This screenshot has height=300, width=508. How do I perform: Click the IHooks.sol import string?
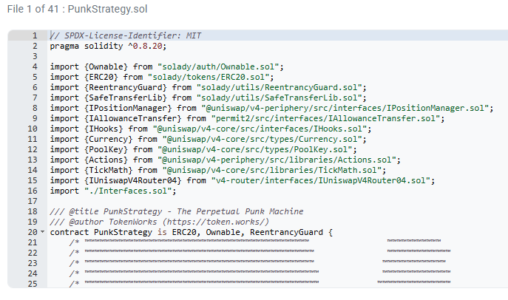point(260,129)
